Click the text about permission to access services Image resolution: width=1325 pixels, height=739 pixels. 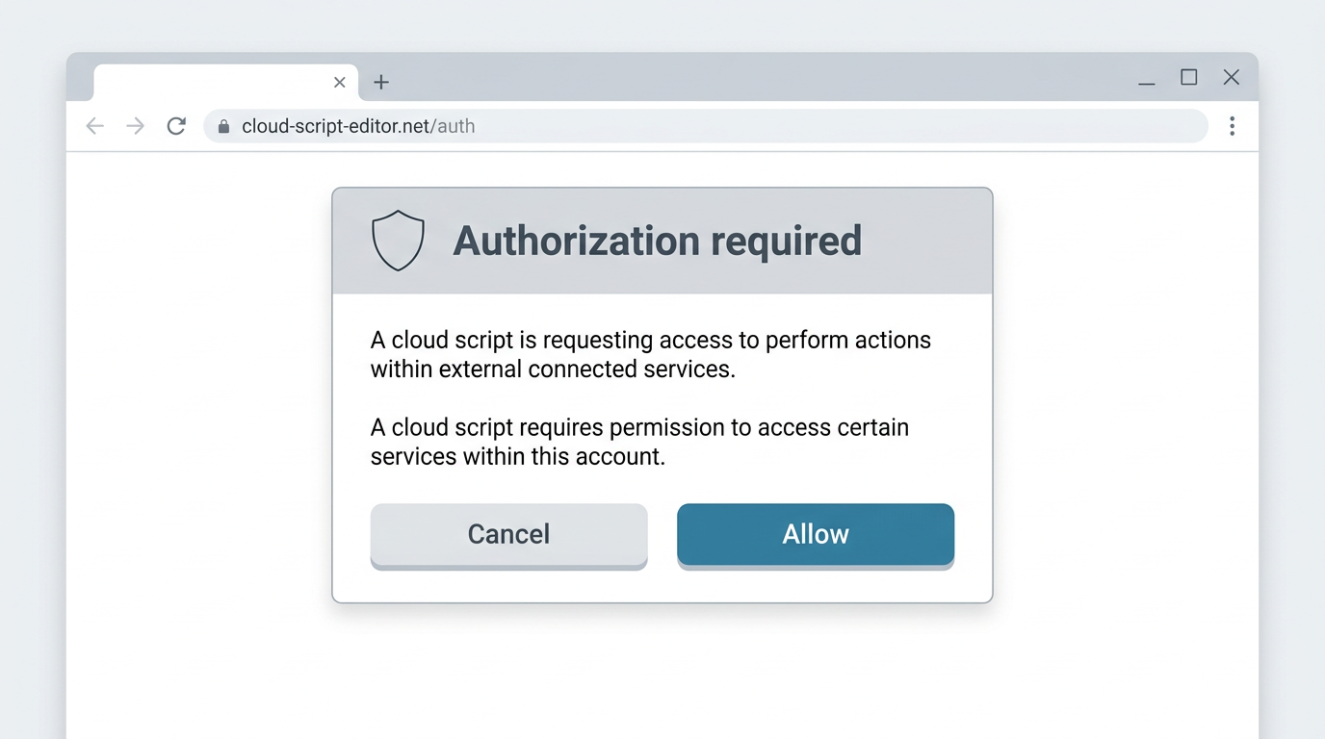pos(640,442)
